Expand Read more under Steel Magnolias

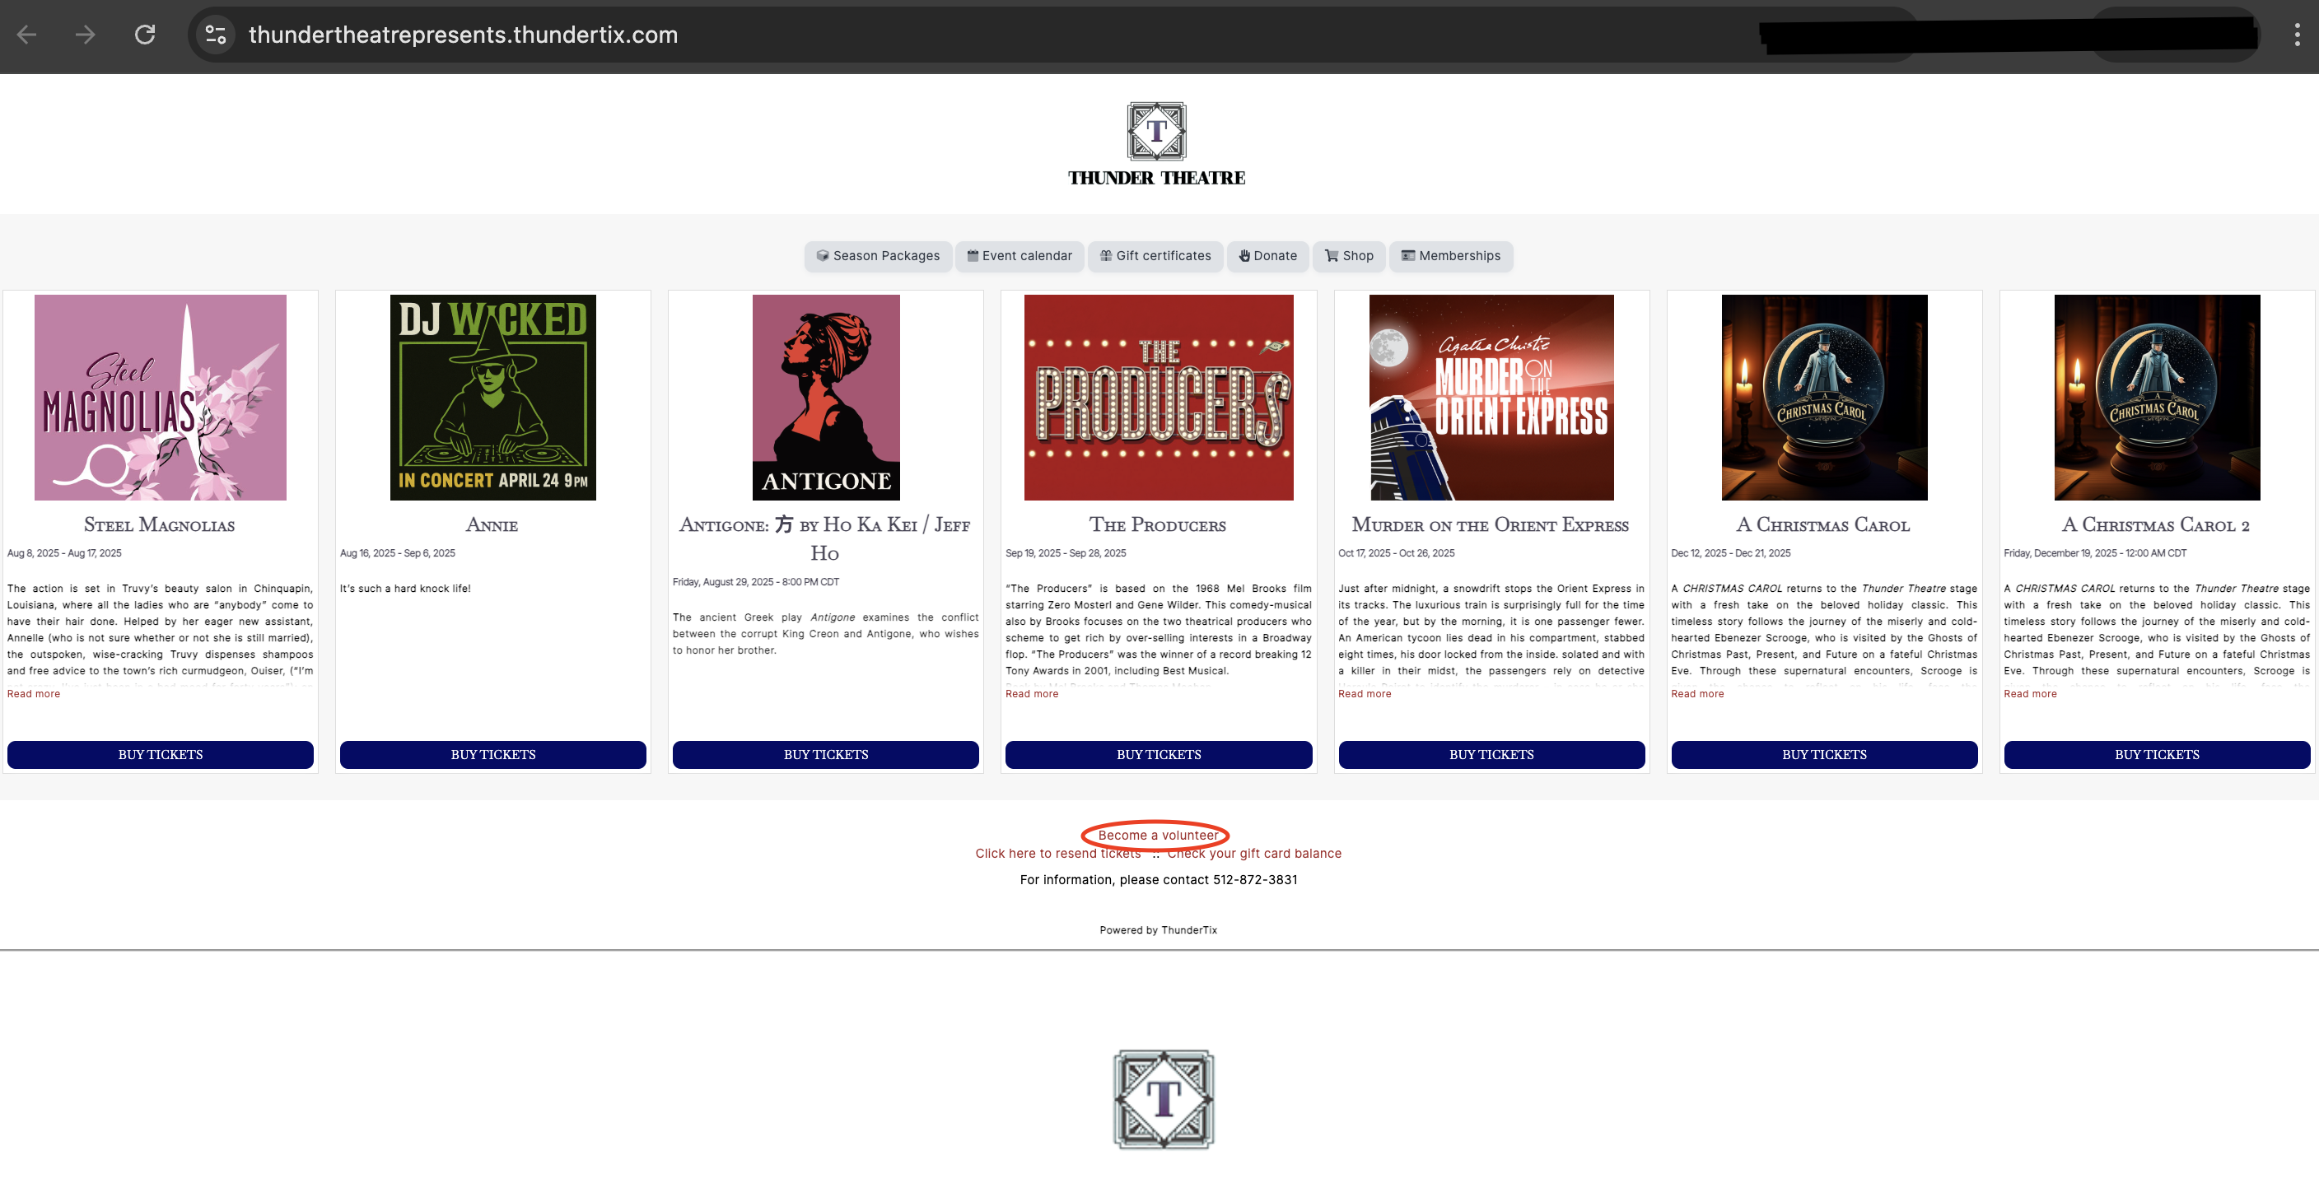click(x=33, y=694)
